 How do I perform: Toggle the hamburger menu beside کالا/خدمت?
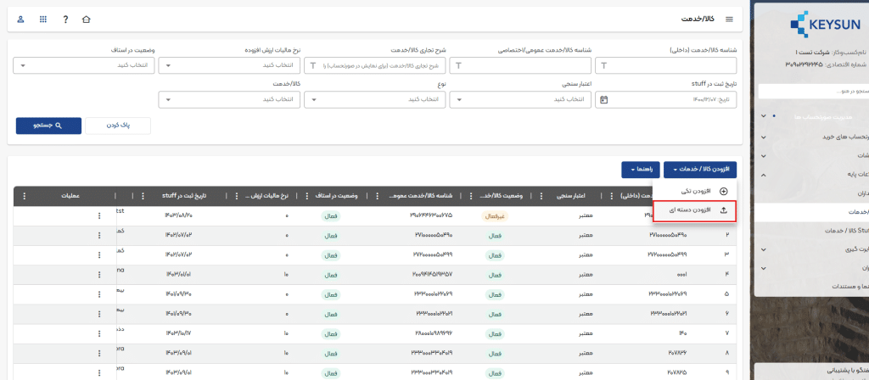pos(728,19)
